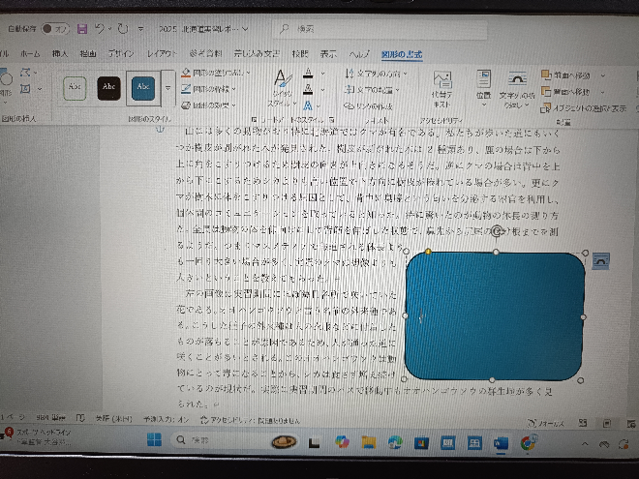Open the ヘルプ (Help) tab
Viewport: 639px width, 479px height.
(x=359, y=54)
